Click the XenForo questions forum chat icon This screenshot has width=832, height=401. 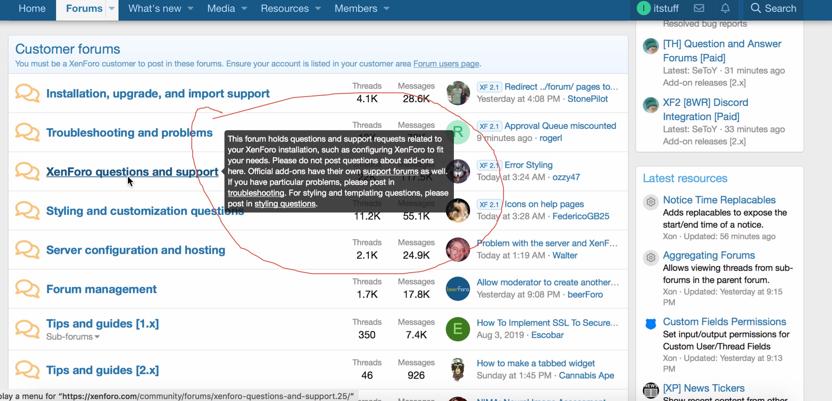[x=27, y=171]
